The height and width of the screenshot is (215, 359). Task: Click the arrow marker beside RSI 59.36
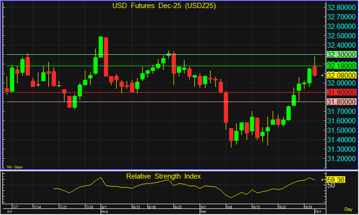[x=322, y=180]
